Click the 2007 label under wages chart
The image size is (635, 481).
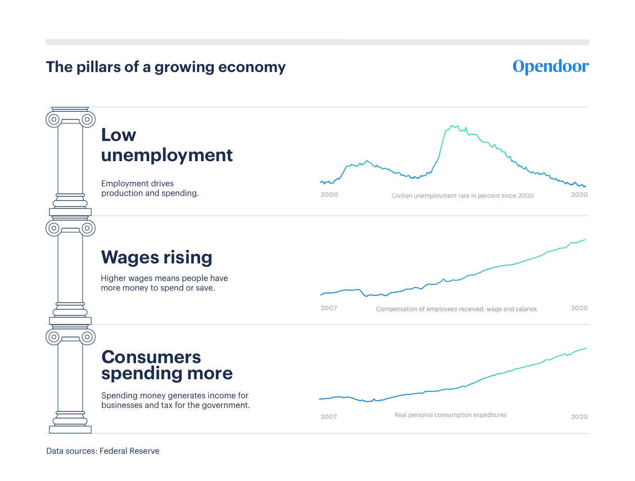[329, 308]
